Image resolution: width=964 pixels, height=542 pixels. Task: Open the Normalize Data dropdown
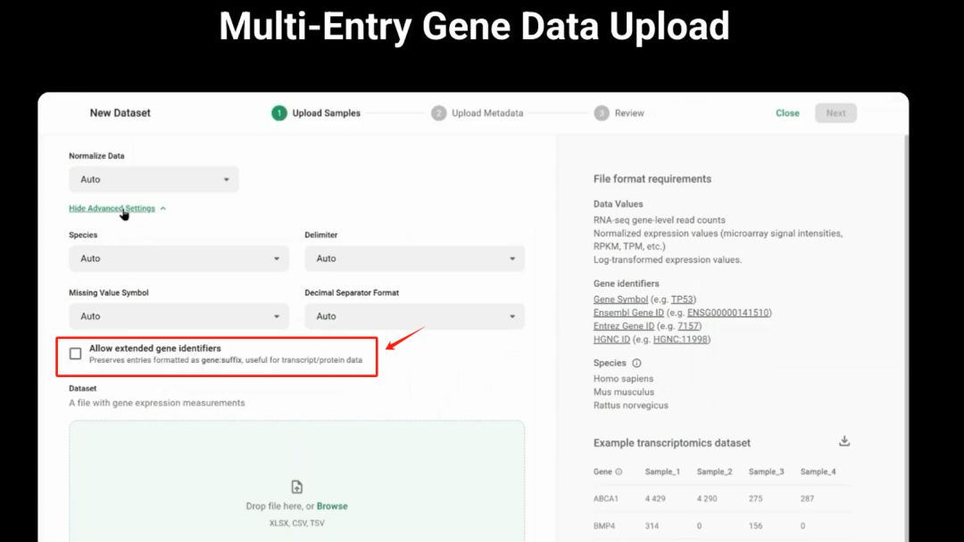pyautogui.click(x=154, y=179)
